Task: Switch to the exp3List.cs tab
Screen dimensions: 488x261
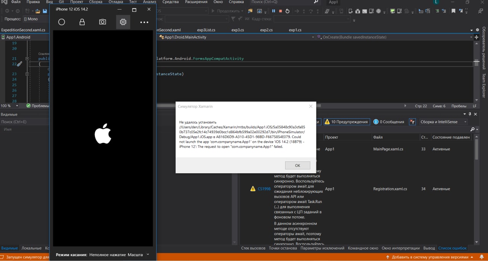Action: [x=206, y=30]
